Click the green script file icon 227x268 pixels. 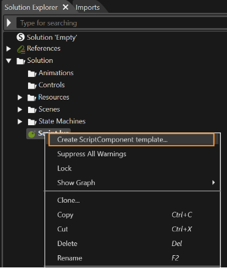(x=32, y=134)
